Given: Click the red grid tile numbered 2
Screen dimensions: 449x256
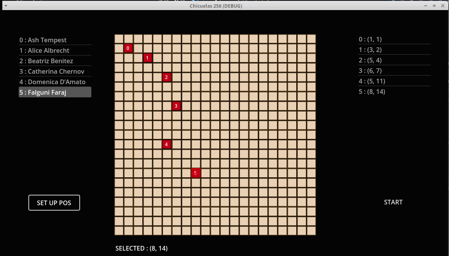Looking at the screenshot, I should click(166, 77).
